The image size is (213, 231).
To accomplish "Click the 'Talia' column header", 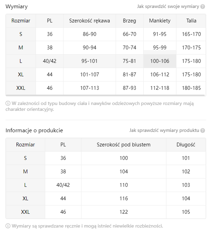I will [191, 21].
